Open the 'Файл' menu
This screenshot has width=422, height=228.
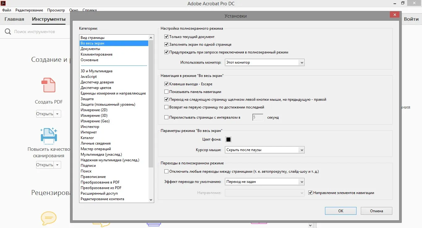(x=6, y=10)
